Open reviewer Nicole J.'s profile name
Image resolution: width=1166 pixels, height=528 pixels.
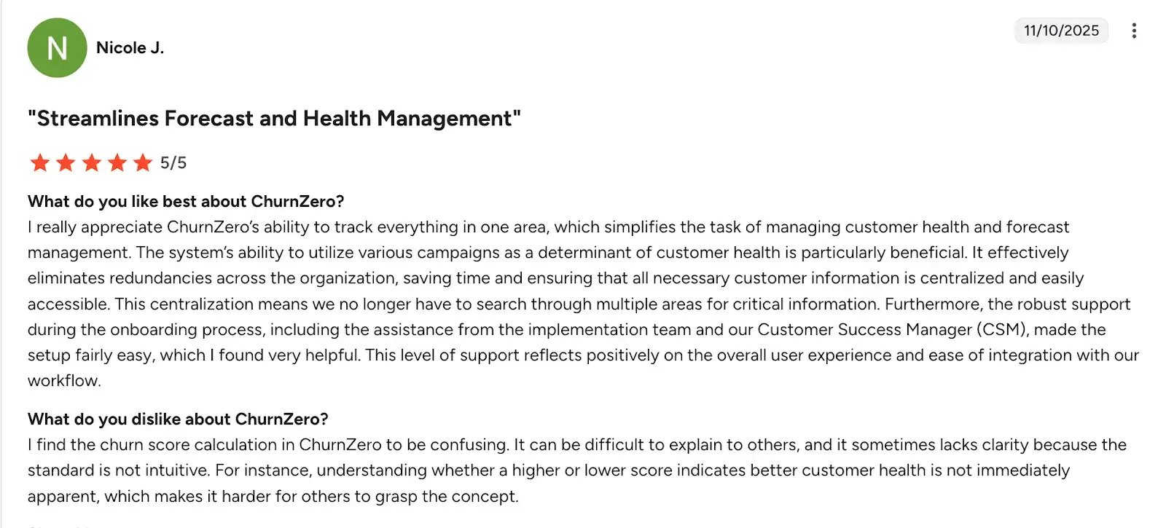[x=130, y=48]
